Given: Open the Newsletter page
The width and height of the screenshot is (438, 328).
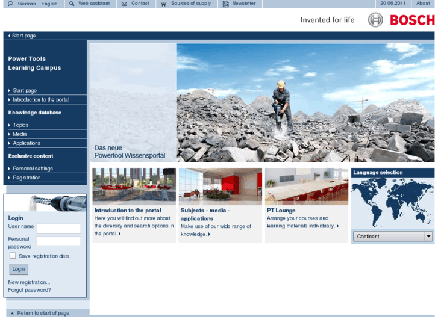Looking at the screenshot, I should (244, 4).
